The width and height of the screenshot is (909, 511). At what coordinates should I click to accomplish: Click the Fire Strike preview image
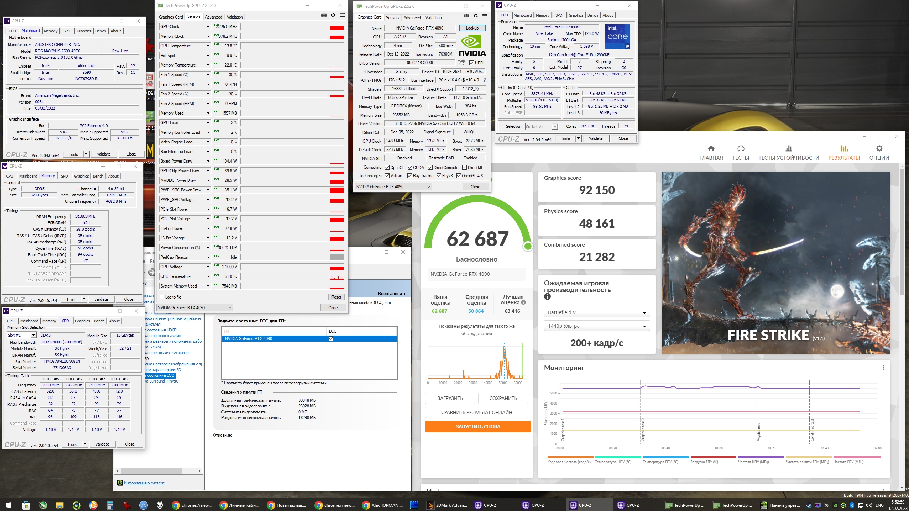point(776,263)
